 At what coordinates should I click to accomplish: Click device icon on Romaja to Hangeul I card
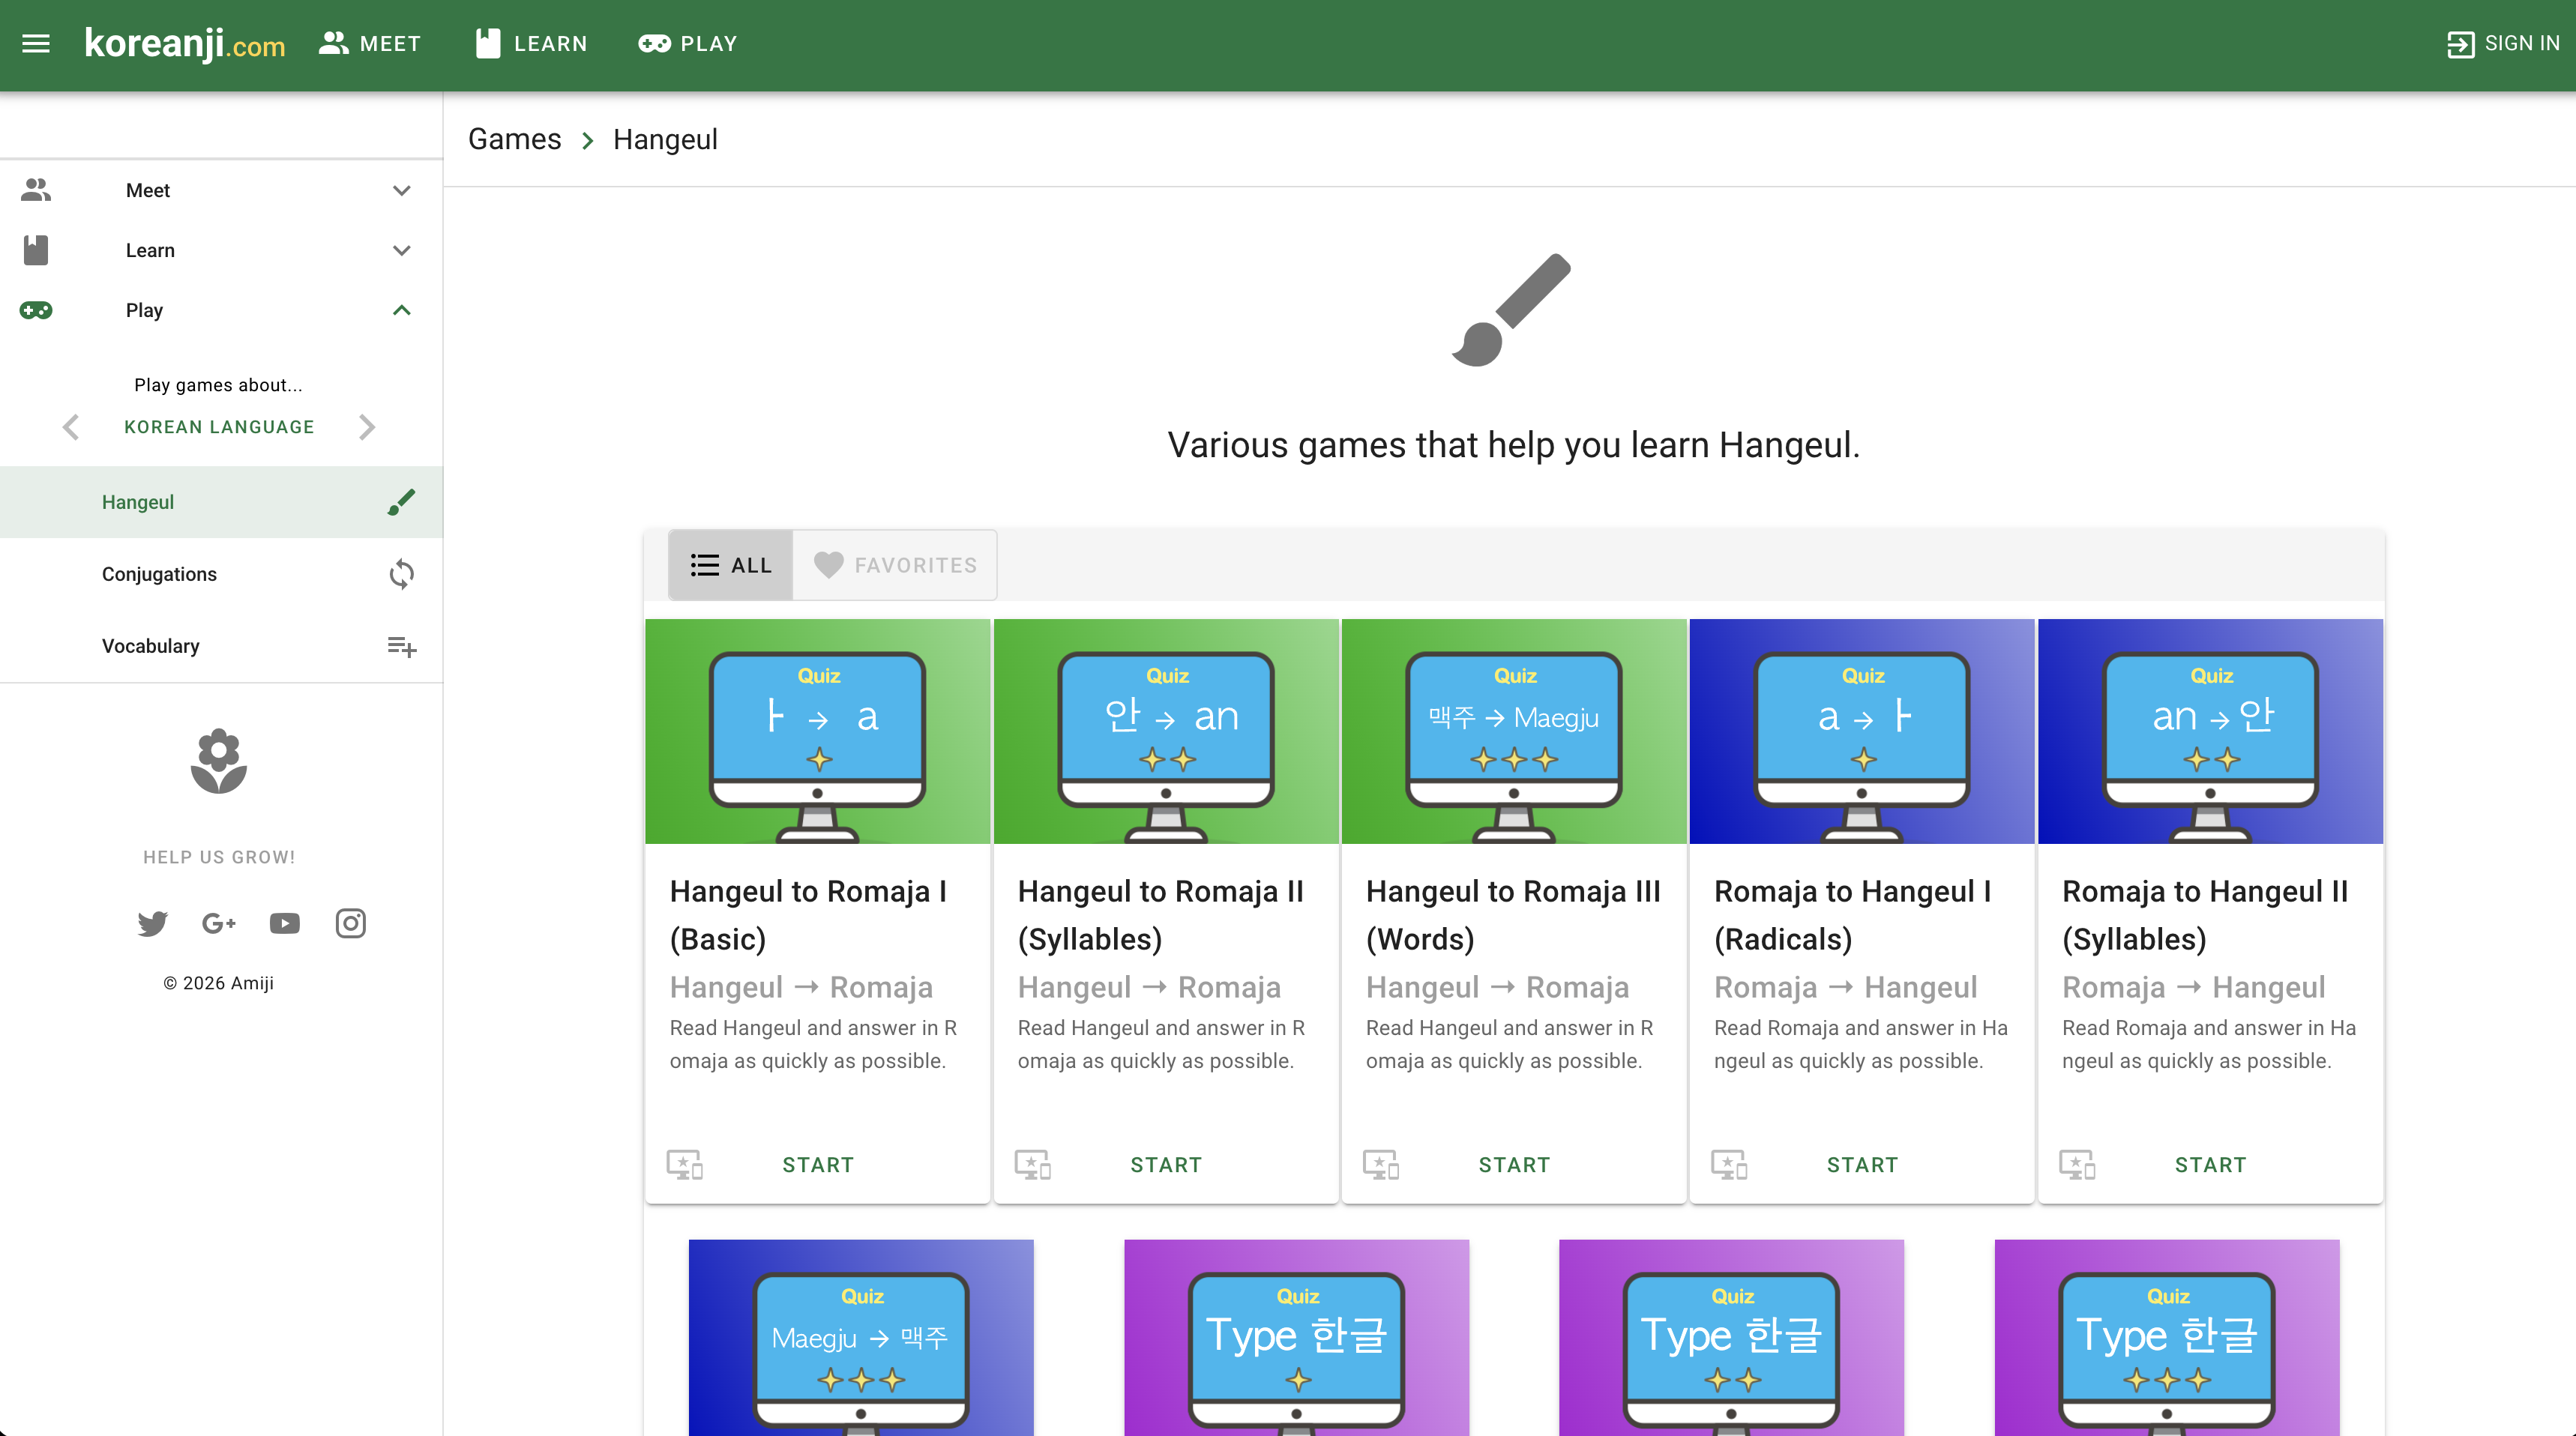pos(1729,1165)
